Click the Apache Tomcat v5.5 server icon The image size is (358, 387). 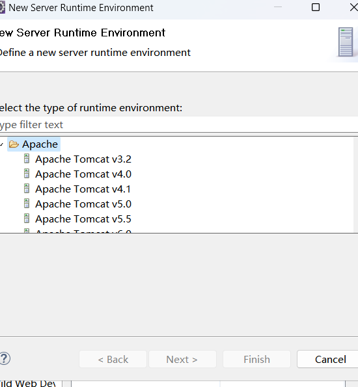click(27, 219)
